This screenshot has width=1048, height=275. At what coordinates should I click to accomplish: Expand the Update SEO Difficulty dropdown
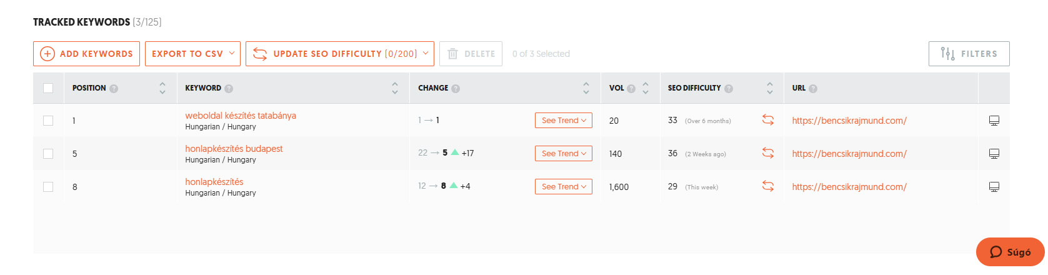tap(340, 54)
